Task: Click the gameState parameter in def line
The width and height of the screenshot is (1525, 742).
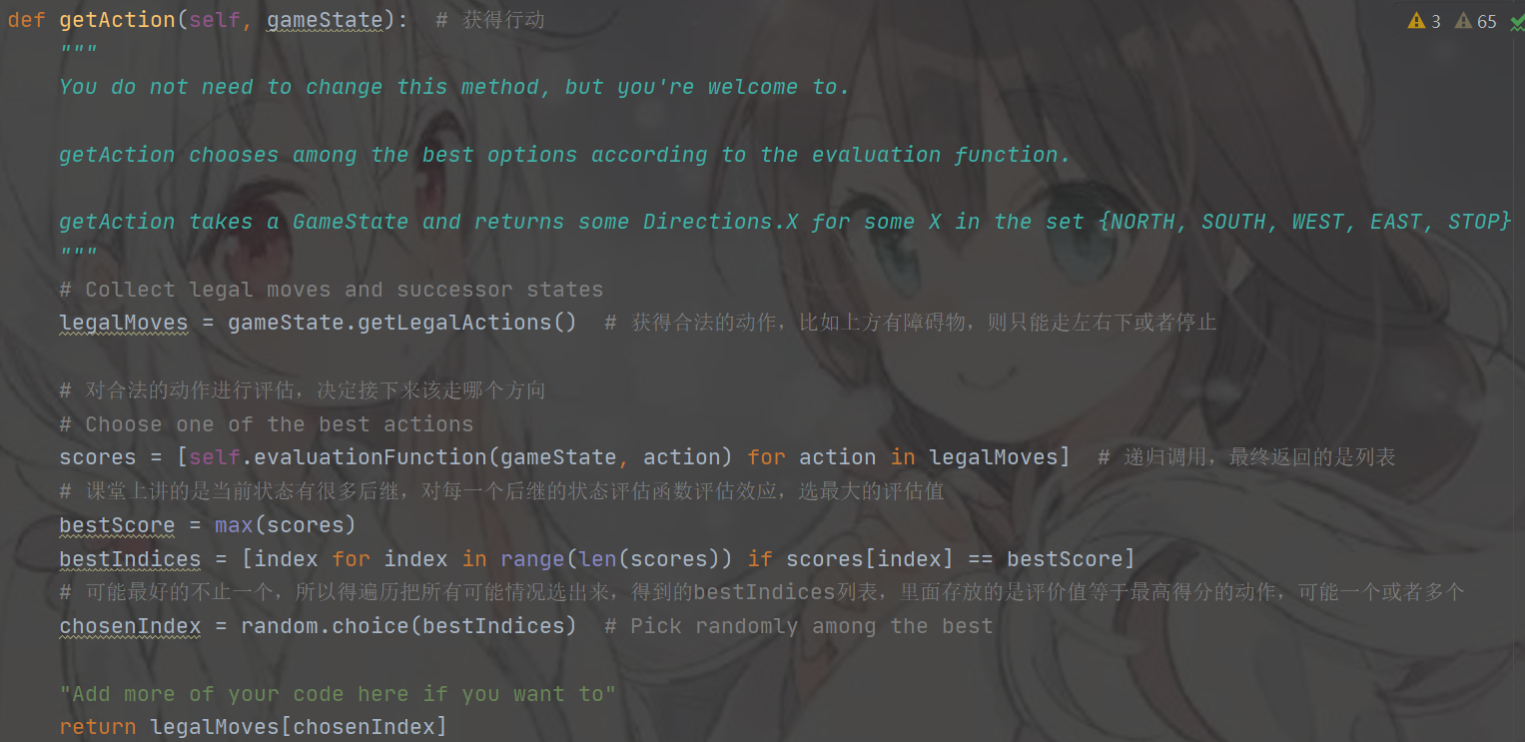Action: click(x=325, y=20)
